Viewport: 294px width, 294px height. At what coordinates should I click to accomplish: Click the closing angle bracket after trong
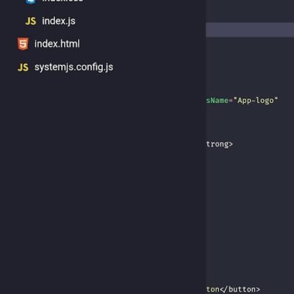click(x=231, y=144)
